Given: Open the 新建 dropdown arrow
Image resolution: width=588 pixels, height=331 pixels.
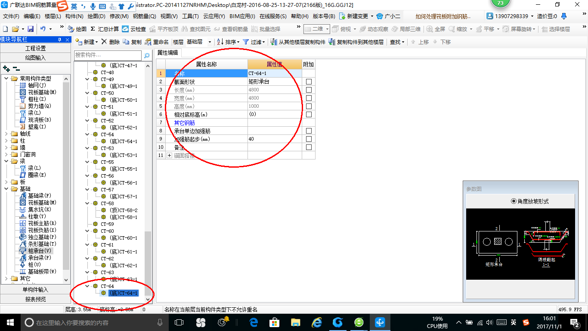Looking at the screenshot, I should [96, 42].
